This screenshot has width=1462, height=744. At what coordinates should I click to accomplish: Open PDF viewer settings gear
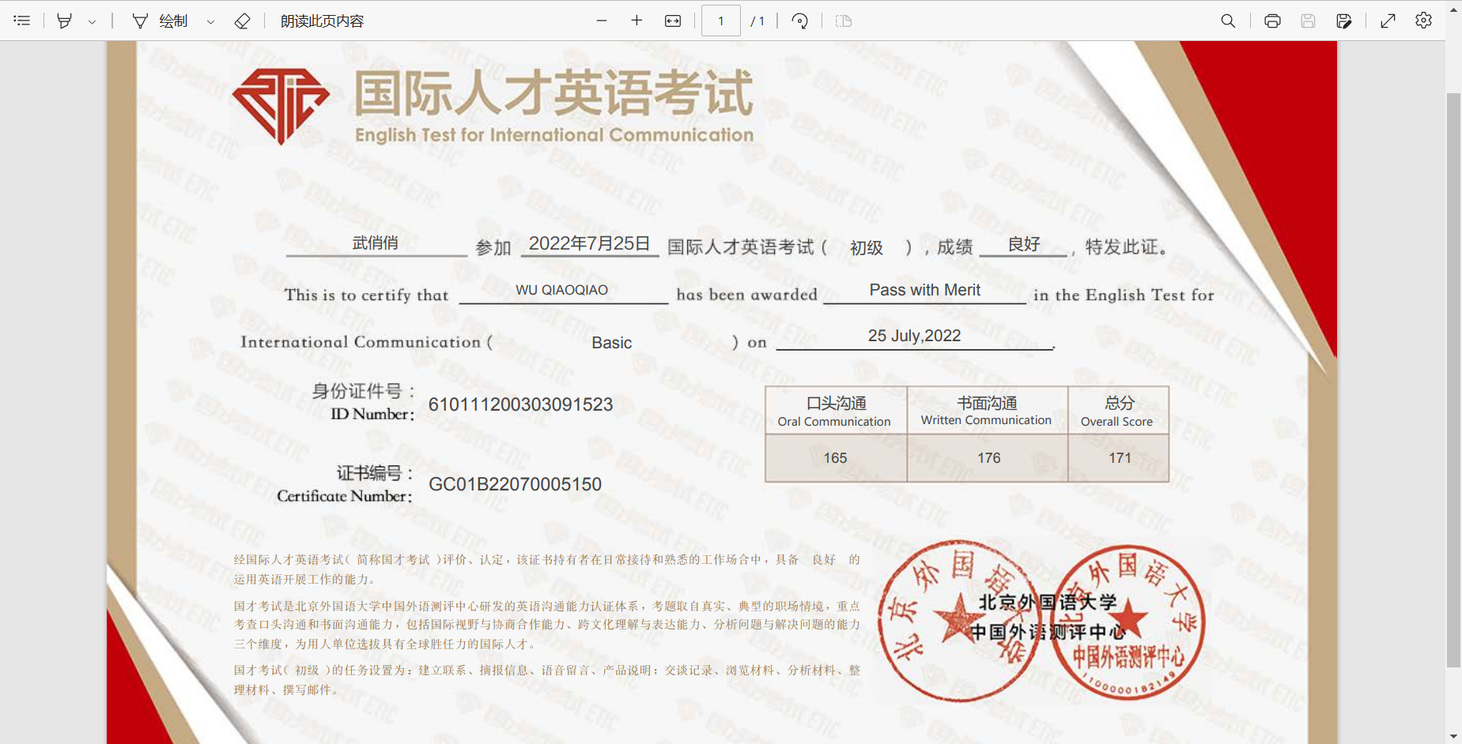1423,21
